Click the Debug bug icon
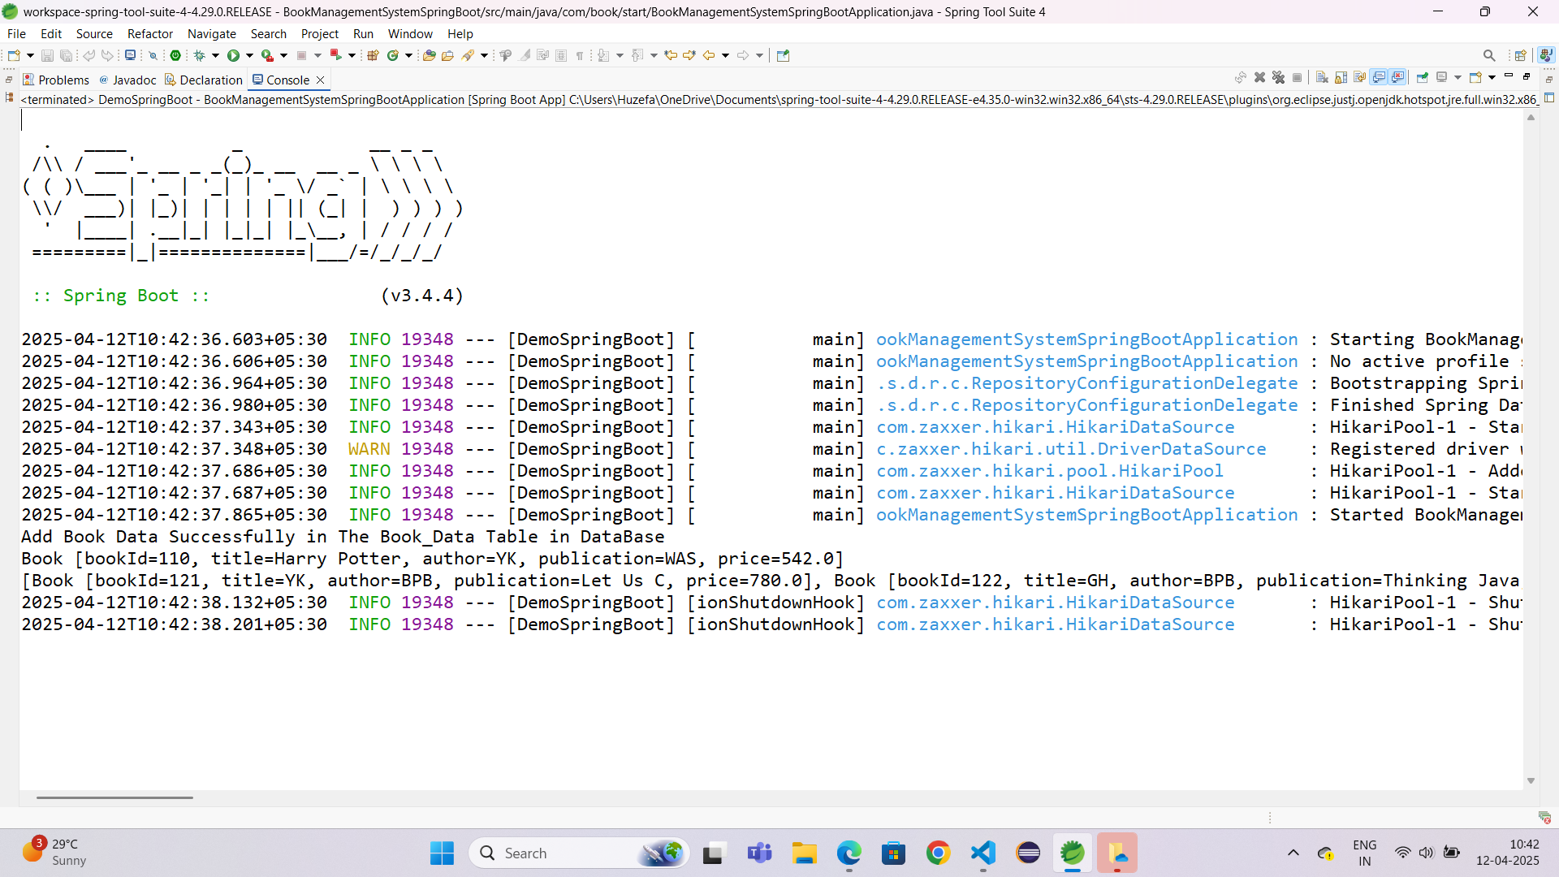Image resolution: width=1559 pixels, height=877 pixels. 199,55
